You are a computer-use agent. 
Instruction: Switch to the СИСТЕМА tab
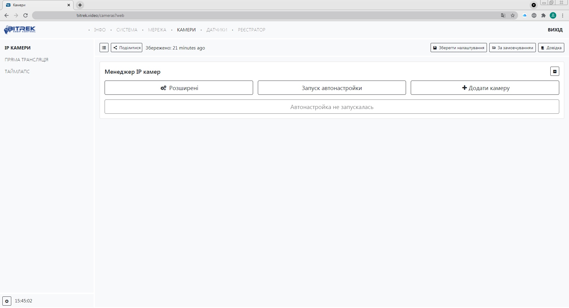pos(127,30)
